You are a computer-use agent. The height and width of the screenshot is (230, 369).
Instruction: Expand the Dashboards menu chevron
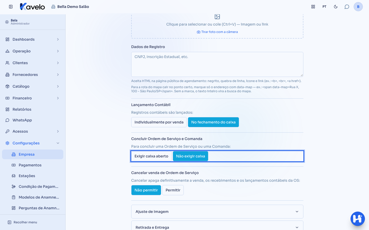(58, 39)
